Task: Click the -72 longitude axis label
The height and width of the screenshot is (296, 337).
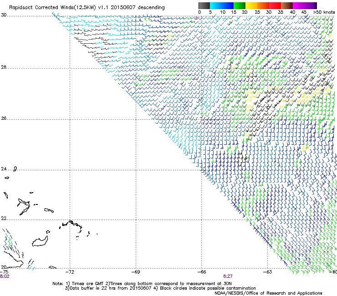Action: point(70,272)
